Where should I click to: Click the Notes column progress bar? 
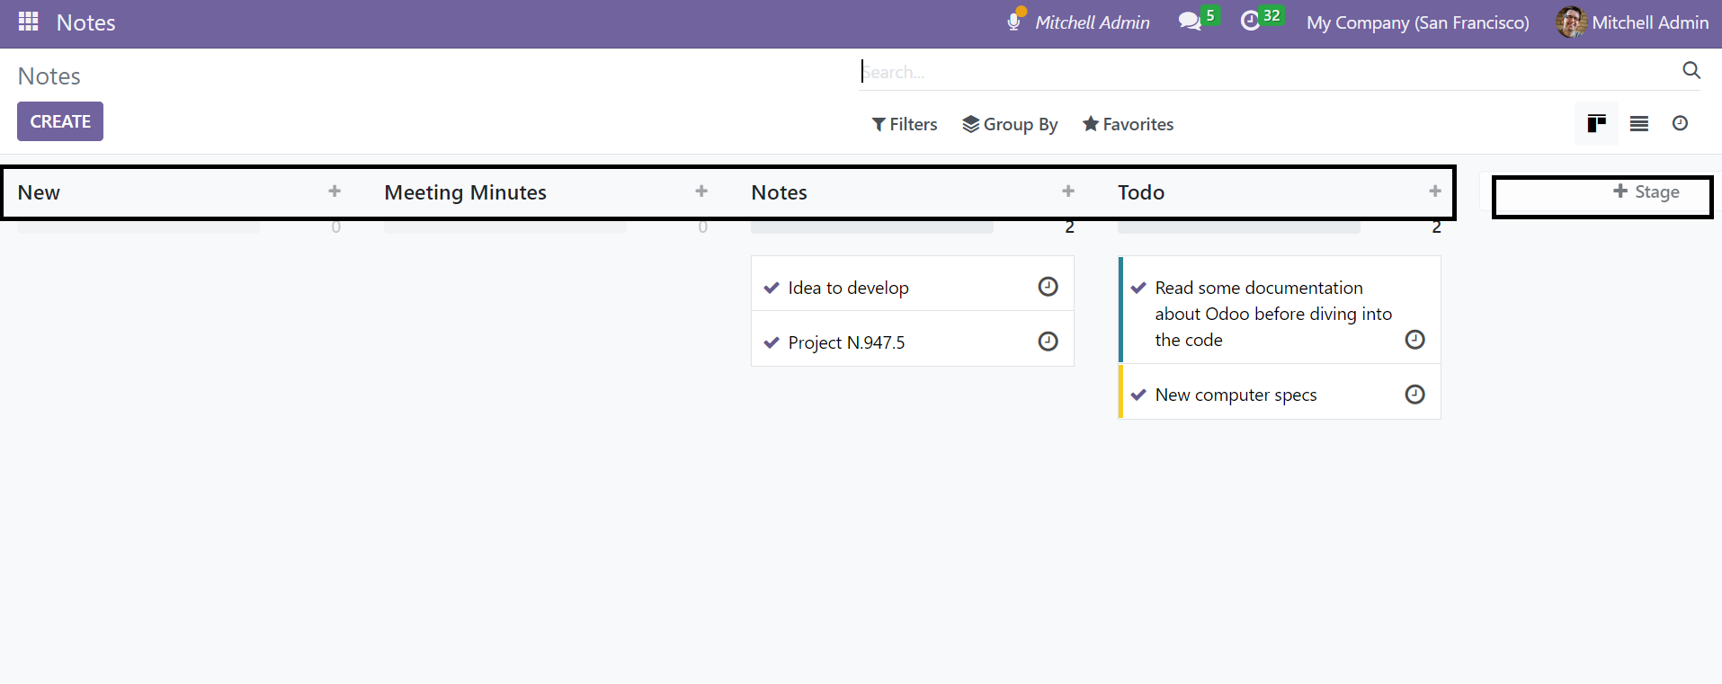[872, 227]
